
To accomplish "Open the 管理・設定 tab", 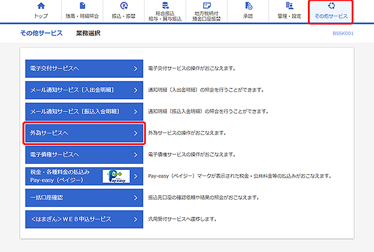I will 289,11.
